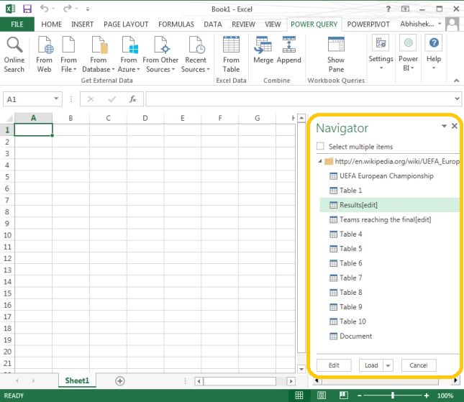Open the Load button dropdown arrow

coord(389,365)
